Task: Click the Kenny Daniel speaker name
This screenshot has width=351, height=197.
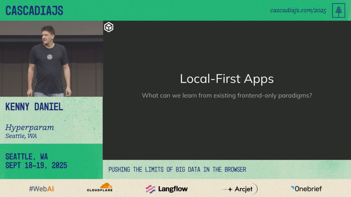Action: (x=34, y=107)
